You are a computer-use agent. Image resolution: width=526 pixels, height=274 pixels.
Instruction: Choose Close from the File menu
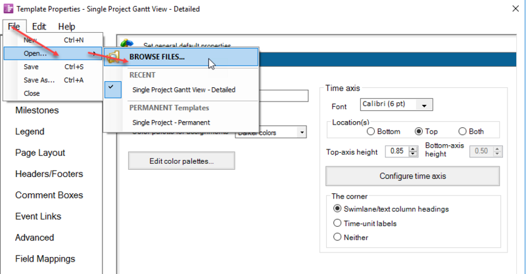(x=53, y=93)
